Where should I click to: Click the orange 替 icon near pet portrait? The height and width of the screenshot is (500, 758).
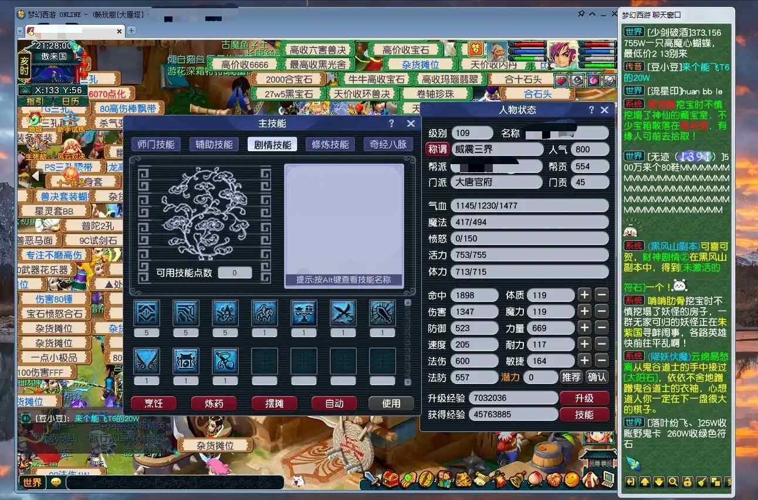(476, 48)
